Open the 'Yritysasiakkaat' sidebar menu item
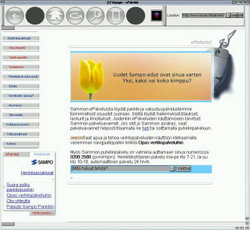 pos(21,134)
